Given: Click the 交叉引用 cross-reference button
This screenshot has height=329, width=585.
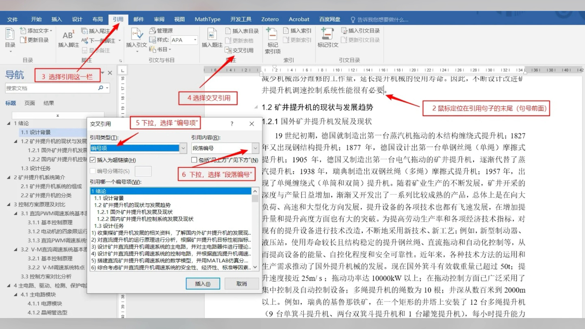Looking at the screenshot, I should pos(239,50).
